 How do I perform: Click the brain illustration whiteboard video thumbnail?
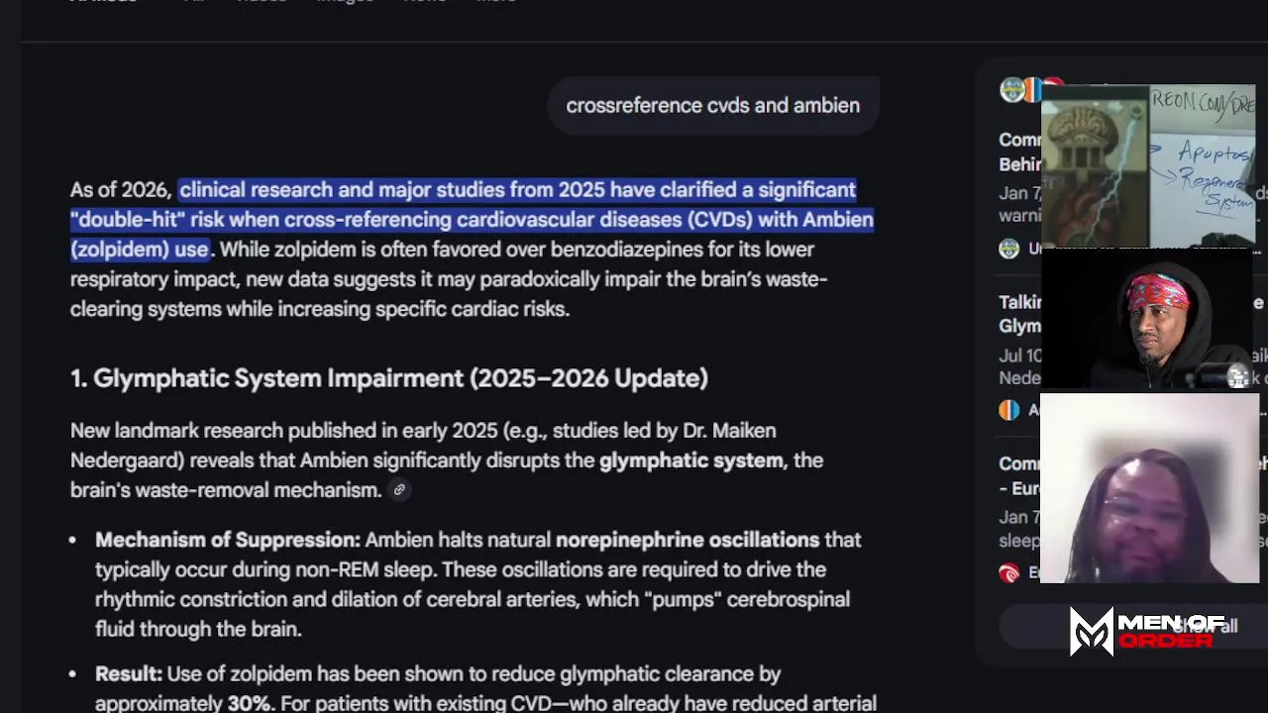(x=1148, y=165)
